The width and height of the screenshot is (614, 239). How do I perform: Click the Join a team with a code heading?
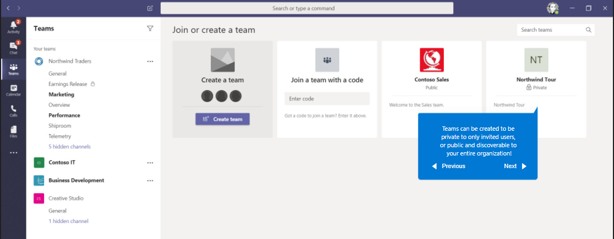point(327,80)
